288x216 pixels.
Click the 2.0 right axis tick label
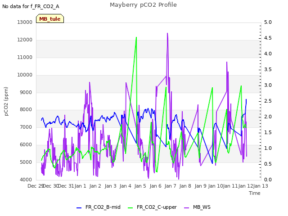[268, 117]
